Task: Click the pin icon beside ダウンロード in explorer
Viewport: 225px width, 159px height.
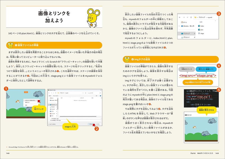Action: (195, 37)
